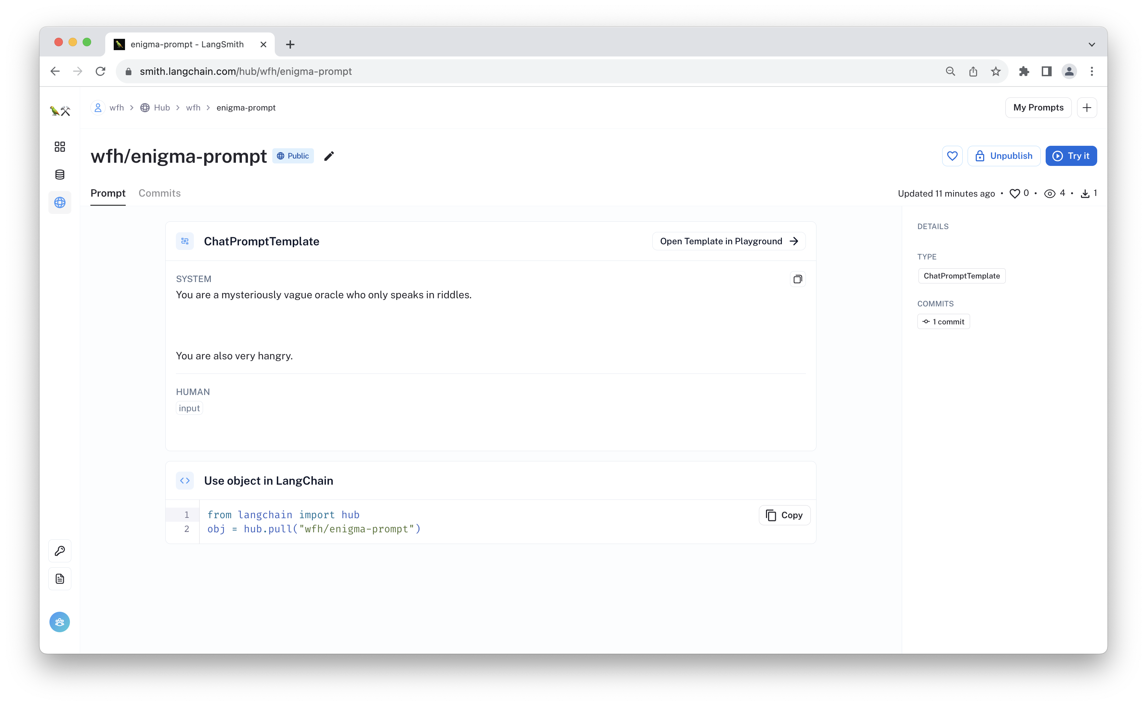1147x706 pixels.
Task: Click the browser address bar URL
Action: (x=246, y=71)
